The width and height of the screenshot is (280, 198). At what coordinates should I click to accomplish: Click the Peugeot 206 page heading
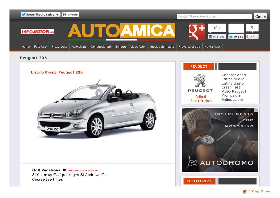[33, 58]
